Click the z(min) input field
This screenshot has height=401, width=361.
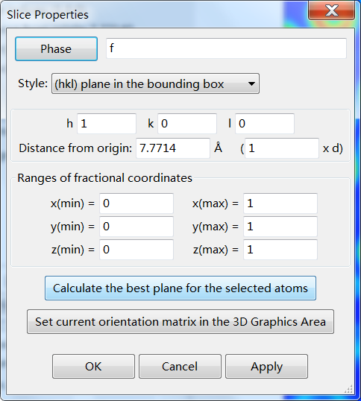pyautogui.click(x=136, y=250)
